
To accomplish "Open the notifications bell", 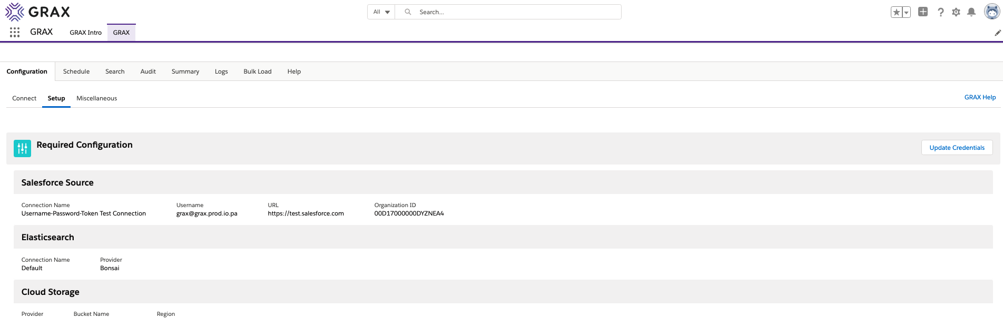I will 972,12.
